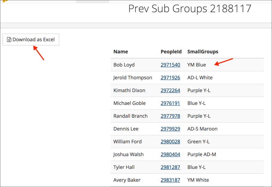Click the Excel file icon in the download button

9,39
